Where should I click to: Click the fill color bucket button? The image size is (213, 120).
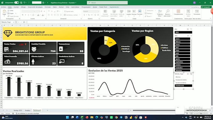38,15
